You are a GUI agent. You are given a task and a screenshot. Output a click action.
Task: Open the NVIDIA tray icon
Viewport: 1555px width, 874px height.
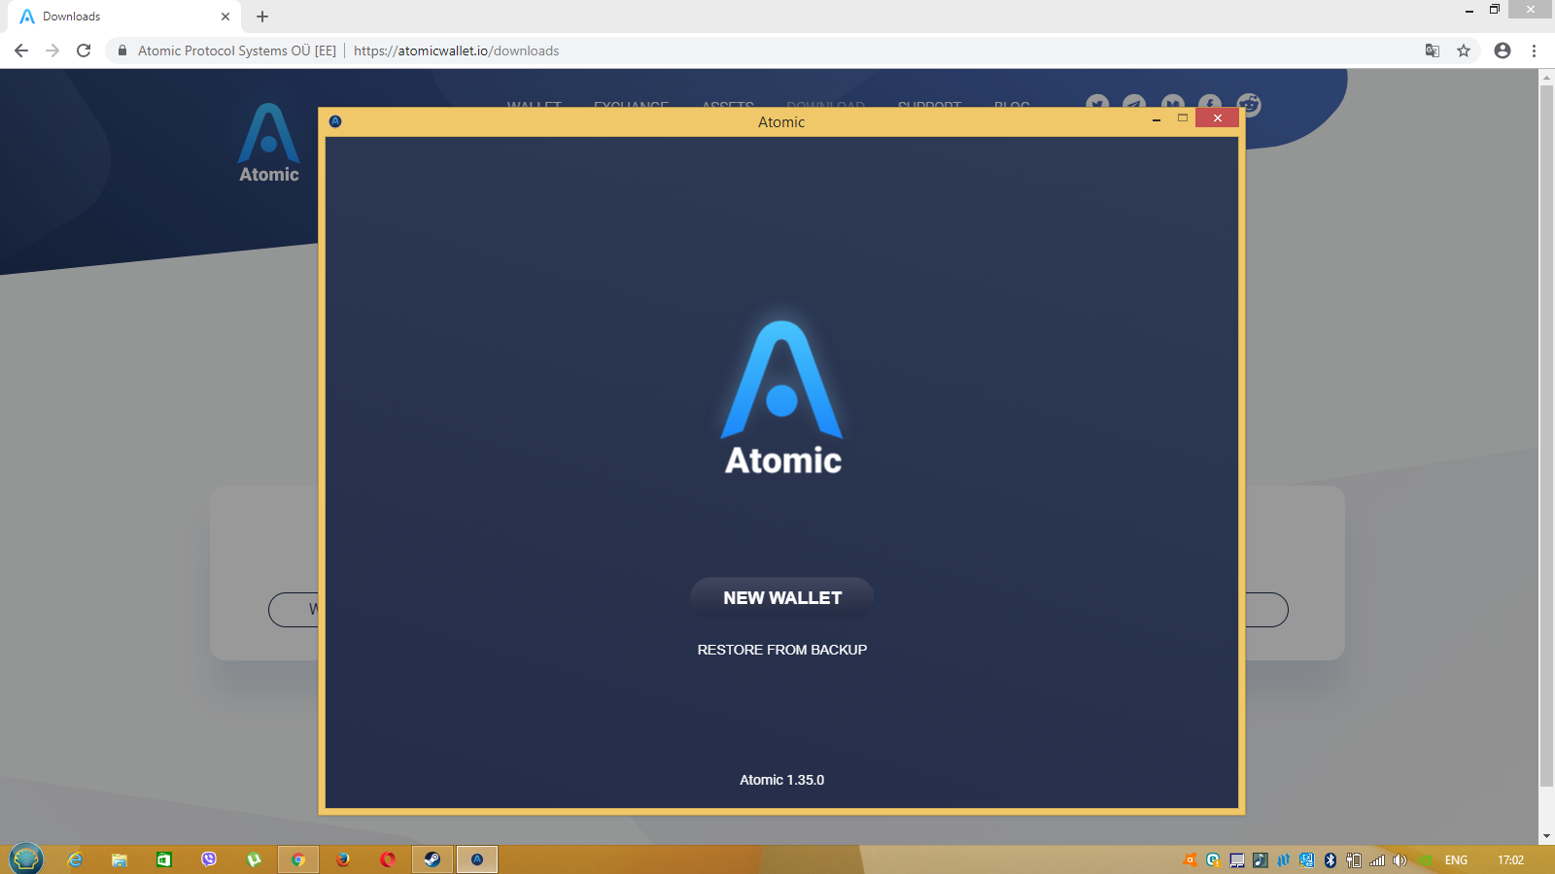[x=1425, y=859]
